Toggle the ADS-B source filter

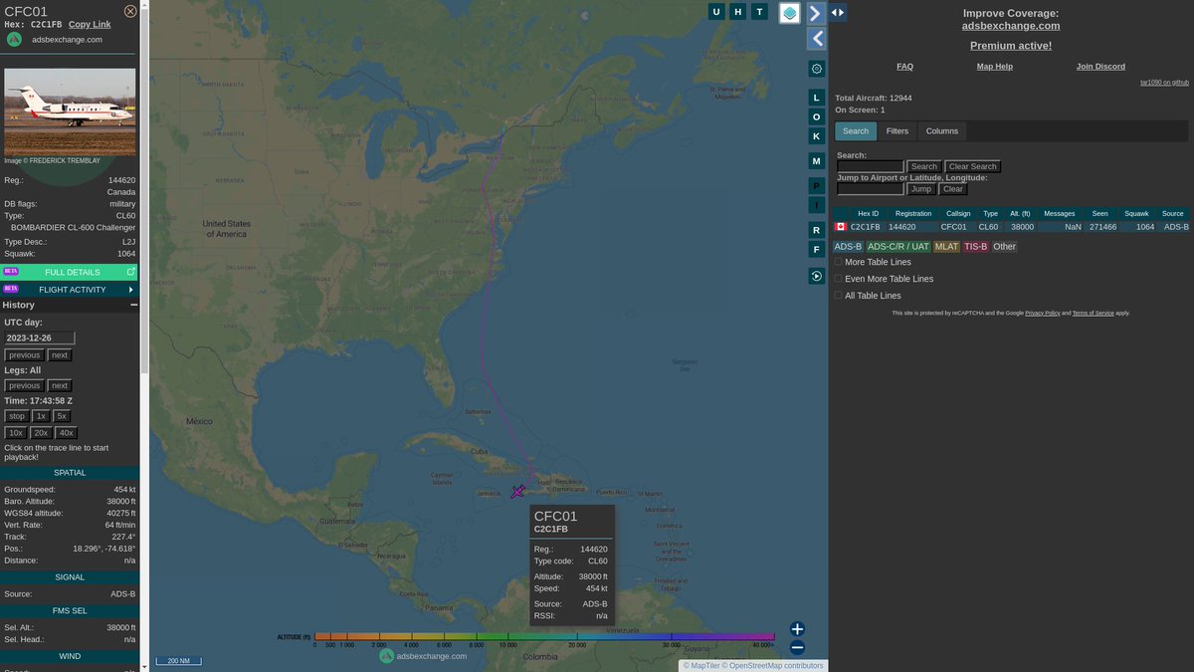(x=848, y=246)
